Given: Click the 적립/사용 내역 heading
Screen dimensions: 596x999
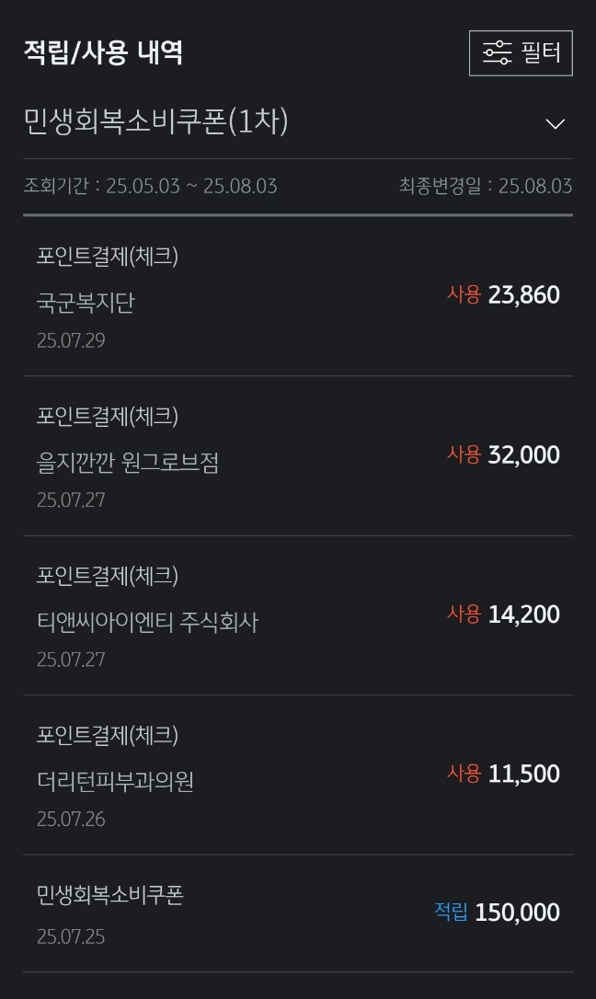Looking at the screenshot, I should click(x=103, y=52).
